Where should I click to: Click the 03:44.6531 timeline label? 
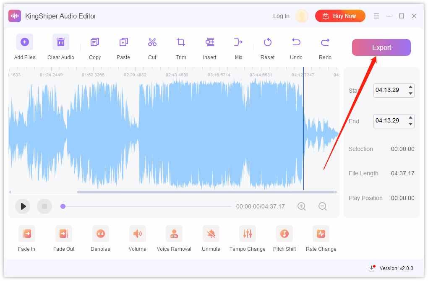[261, 75]
